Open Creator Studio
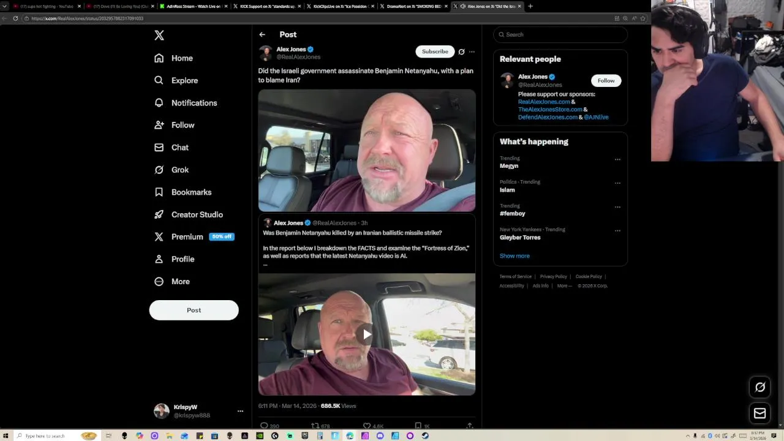Viewport: 784px width, 441px height. (x=189, y=214)
